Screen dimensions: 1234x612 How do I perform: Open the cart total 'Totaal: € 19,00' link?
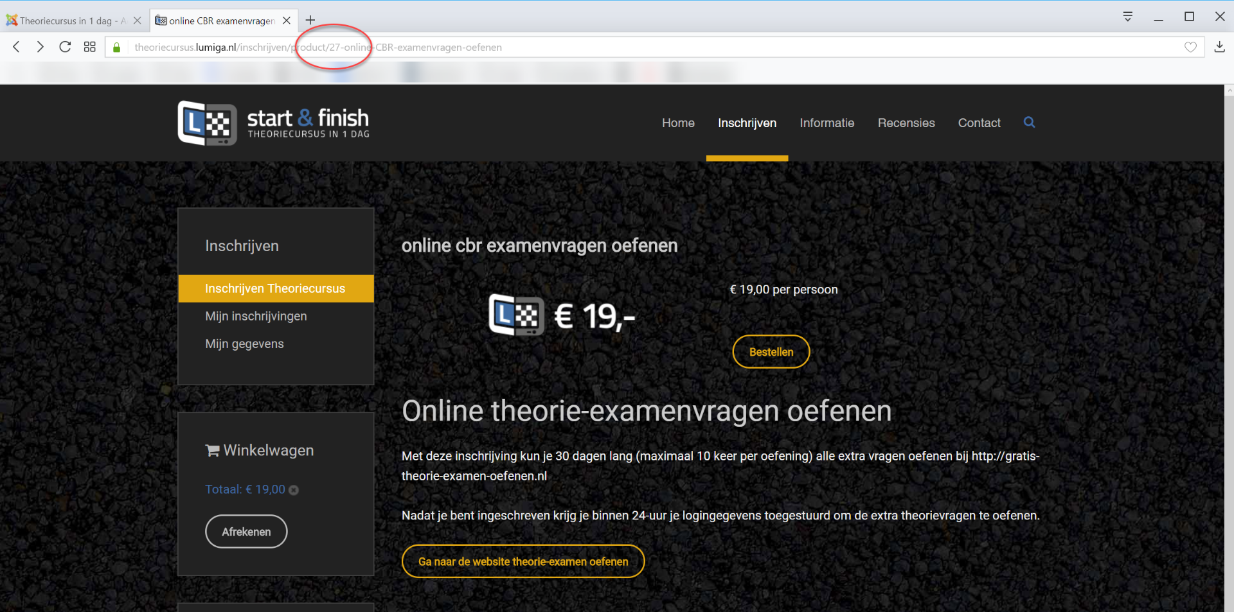245,489
